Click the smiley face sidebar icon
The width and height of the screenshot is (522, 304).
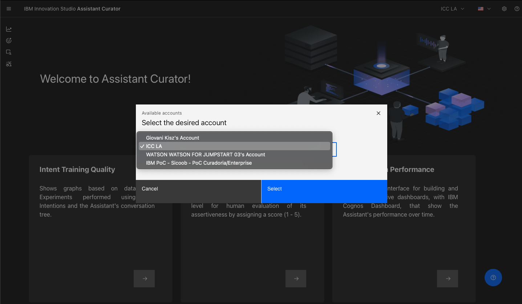point(9,41)
